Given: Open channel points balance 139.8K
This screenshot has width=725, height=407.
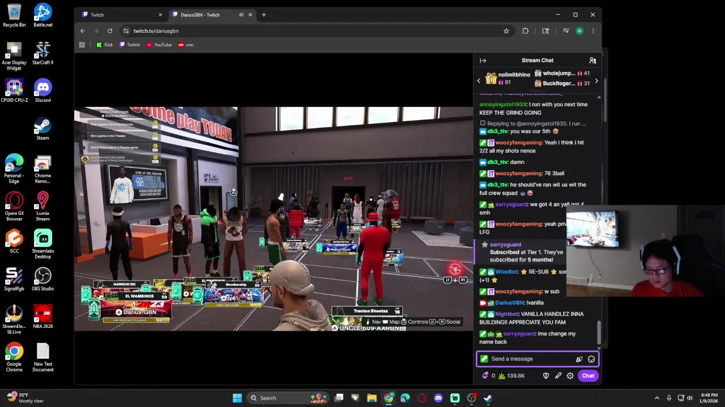Looking at the screenshot, I should pos(512,375).
